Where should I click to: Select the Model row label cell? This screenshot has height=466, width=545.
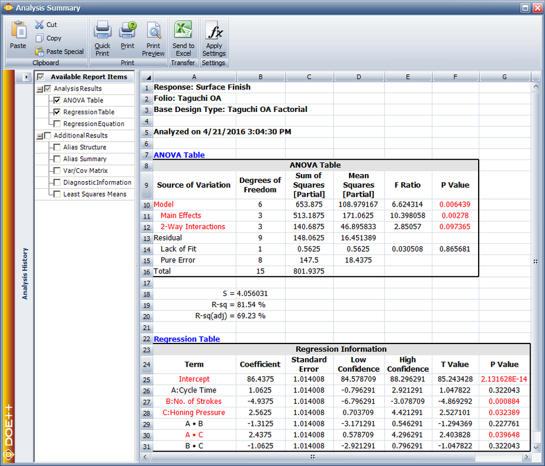(195, 205)
